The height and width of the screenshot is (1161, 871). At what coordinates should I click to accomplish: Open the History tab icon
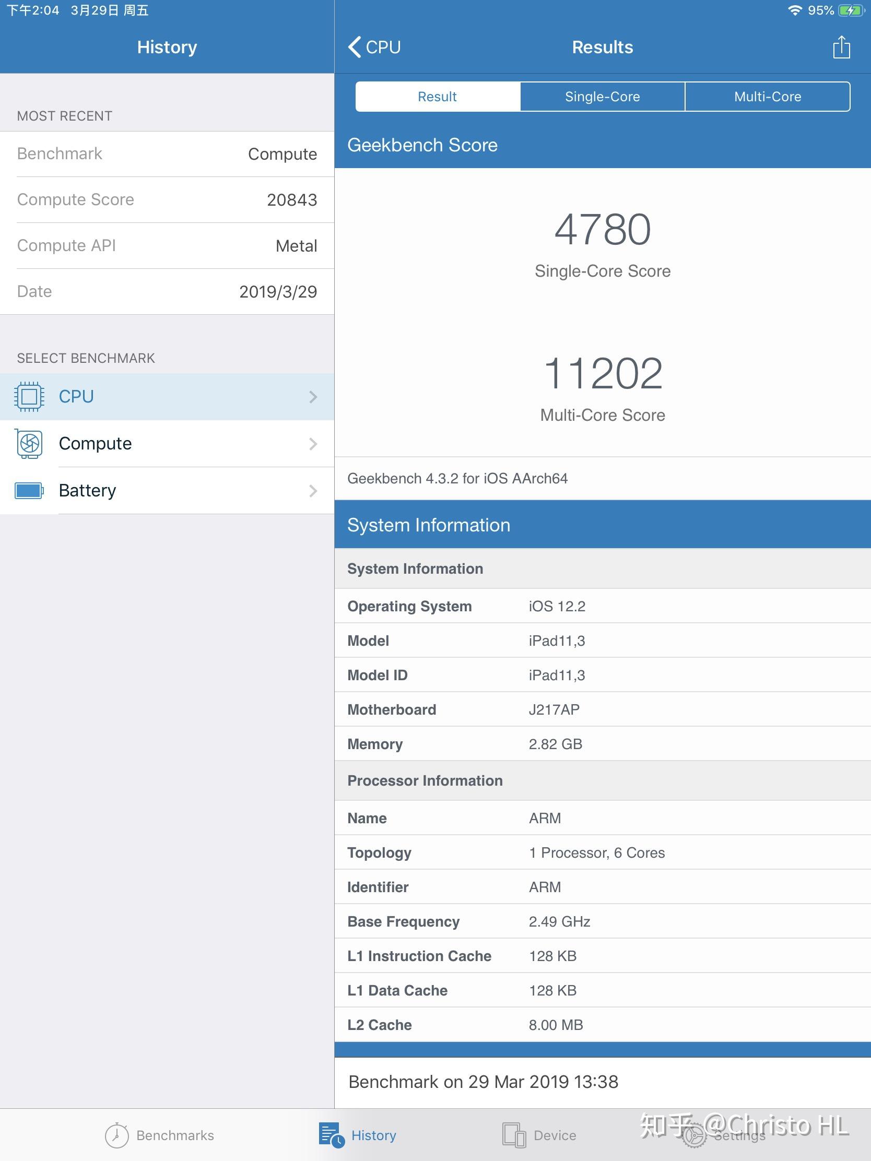point(331,1135)
